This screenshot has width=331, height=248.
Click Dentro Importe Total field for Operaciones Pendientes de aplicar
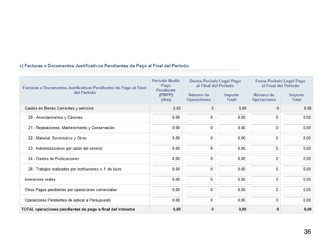[232, 200]
